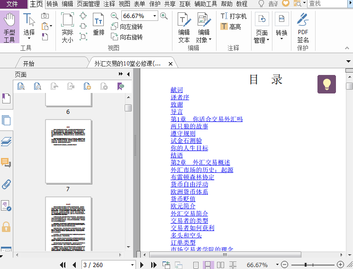Open the 译者序 contents link
The width and height of the screenshot is (353, 269).
(x=180, y=97)
